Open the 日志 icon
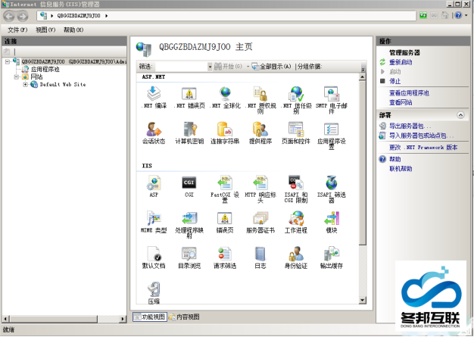This screenshot has height=337, width=474. click(260, 257)
